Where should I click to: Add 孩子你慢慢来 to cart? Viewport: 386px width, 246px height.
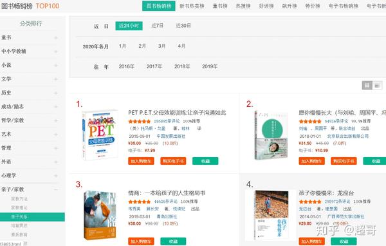311,241
